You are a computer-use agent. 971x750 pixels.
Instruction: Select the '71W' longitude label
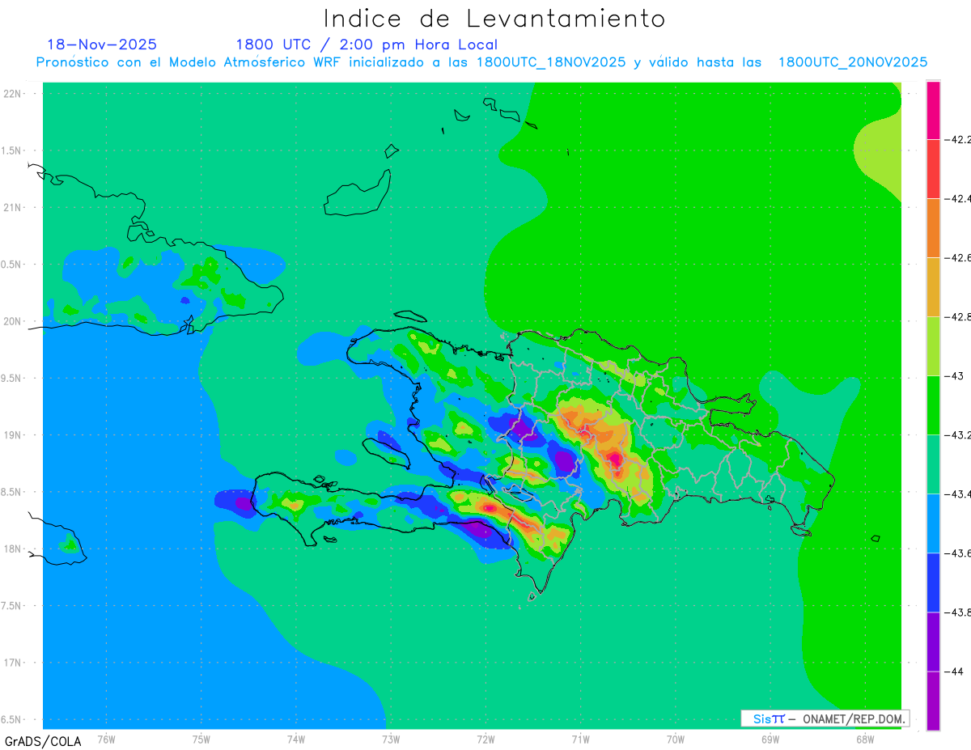(580, 738)
